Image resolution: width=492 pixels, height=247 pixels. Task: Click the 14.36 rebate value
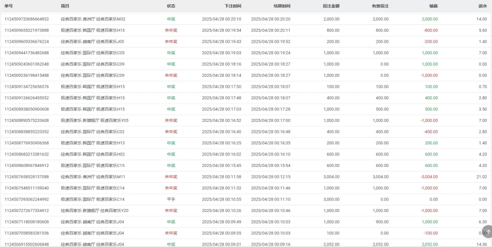pyautogui.click(x=481, y=245)
